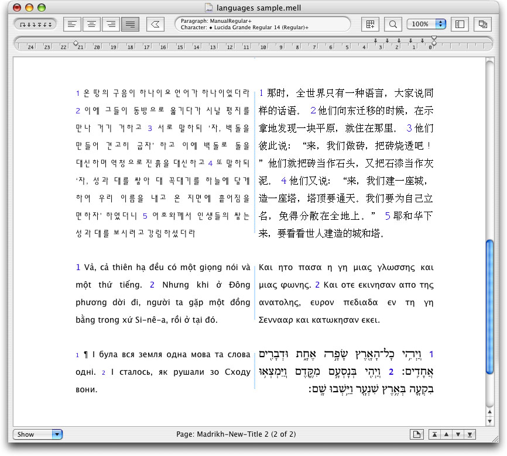Go to next page arrow

click(458, 434)
